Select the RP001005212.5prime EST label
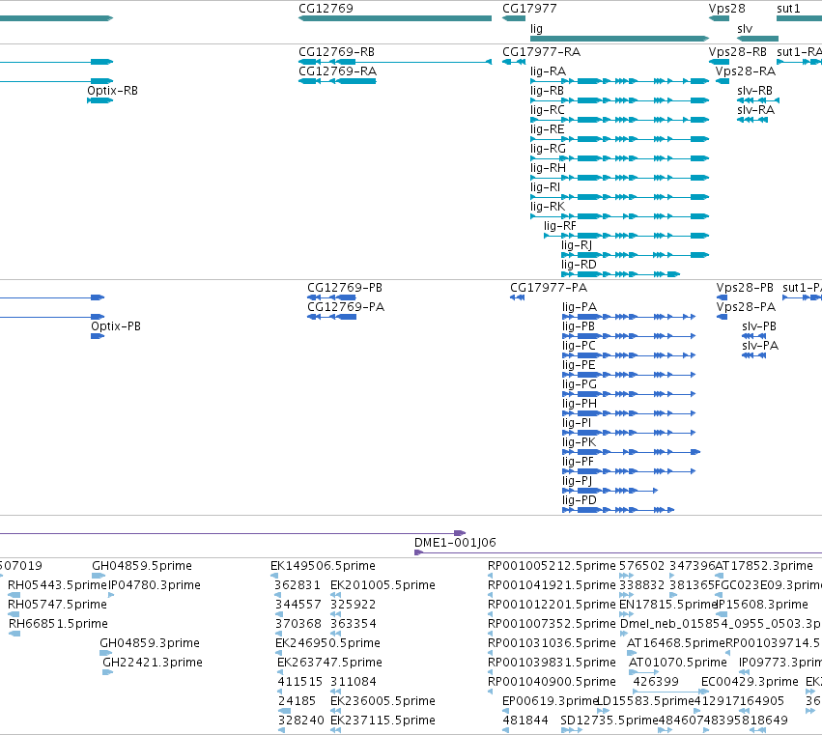The width and height of the screenshot is (822, 735). click(x=552, y=566)
